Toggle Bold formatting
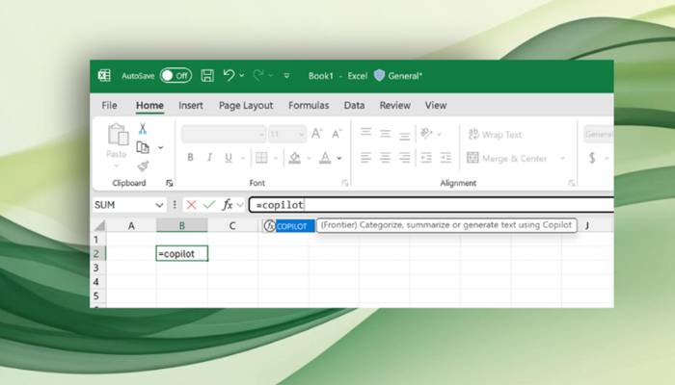 point(190,158)
